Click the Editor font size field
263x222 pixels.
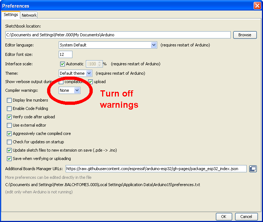tap(66, 54)
